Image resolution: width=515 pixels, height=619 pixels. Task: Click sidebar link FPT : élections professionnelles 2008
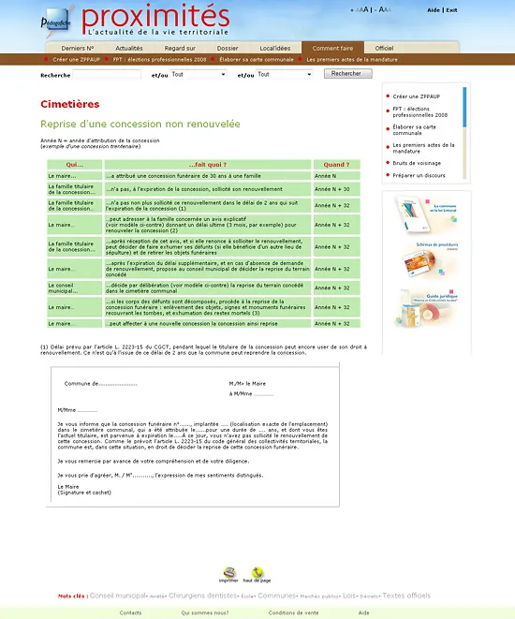click(419, 111)
